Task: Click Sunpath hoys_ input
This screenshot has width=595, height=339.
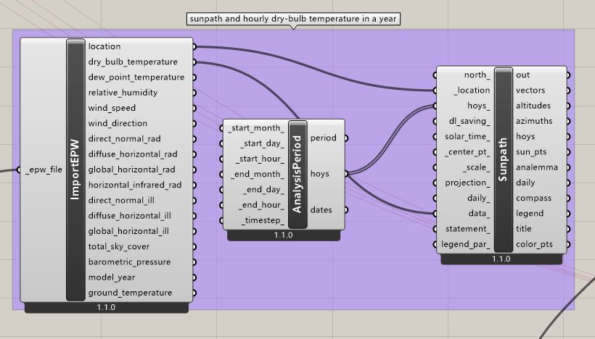Action: point(478,106)
